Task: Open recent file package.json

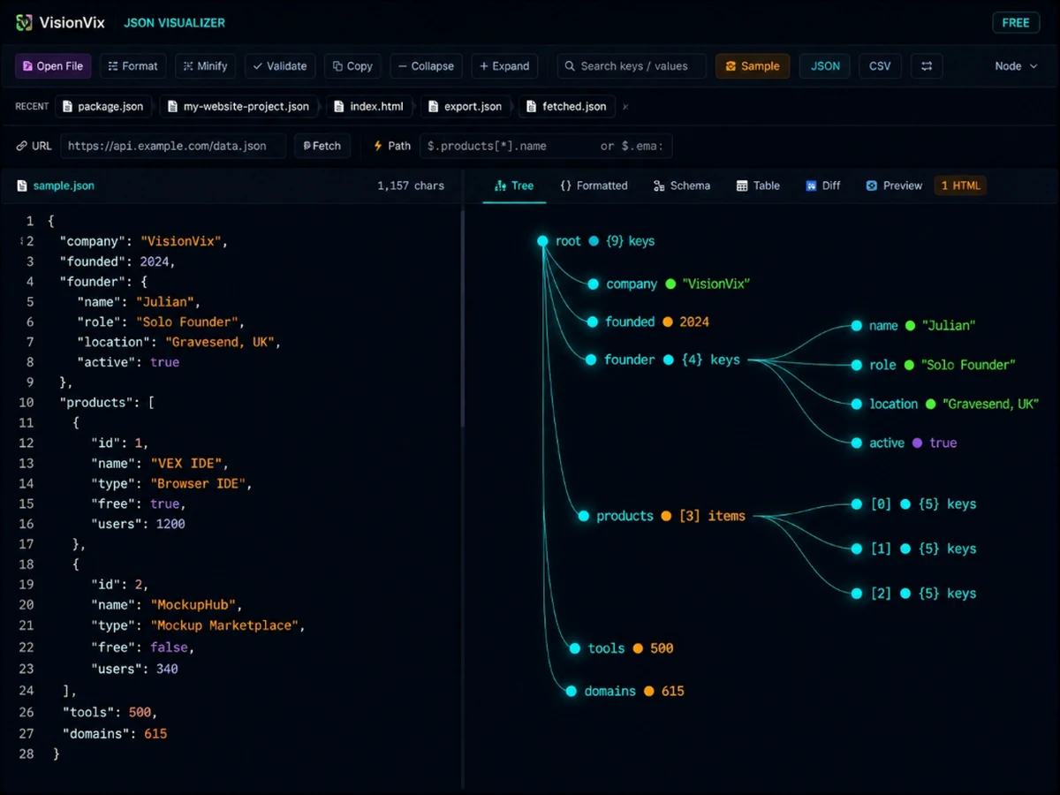Action: click(x=102, y=106)
